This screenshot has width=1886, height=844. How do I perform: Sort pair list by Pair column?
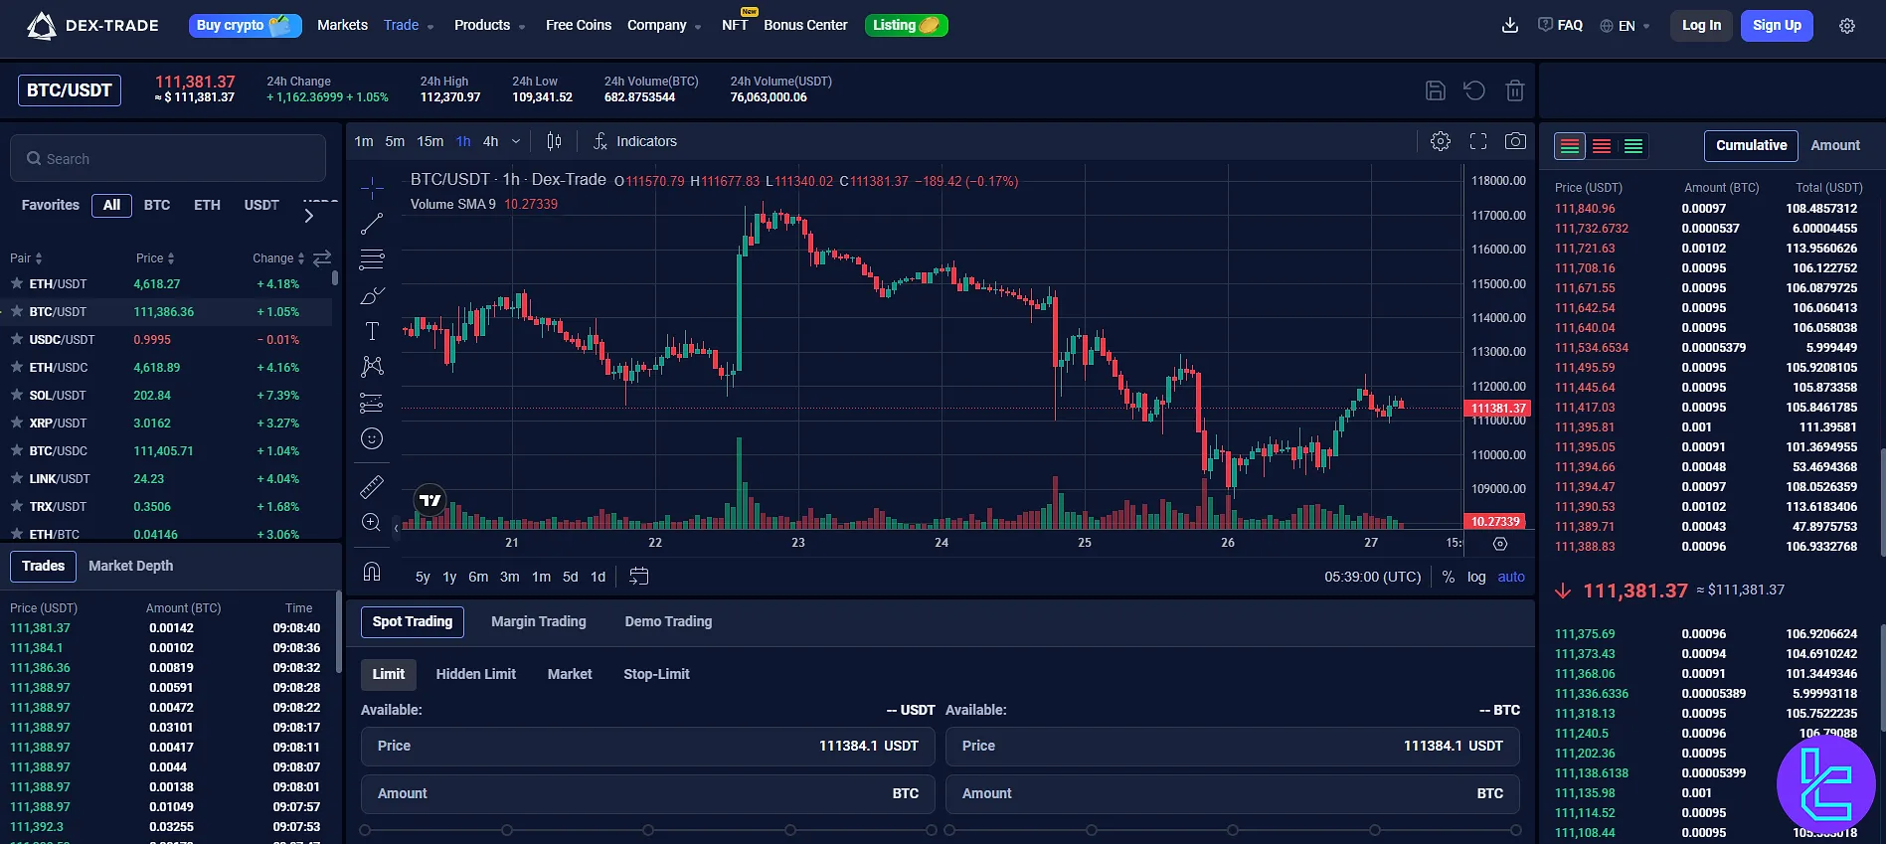pos(27,258)
